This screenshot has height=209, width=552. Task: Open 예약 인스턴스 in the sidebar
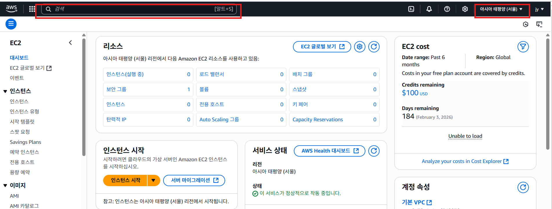pyautogui.click(x=24, y=152)
